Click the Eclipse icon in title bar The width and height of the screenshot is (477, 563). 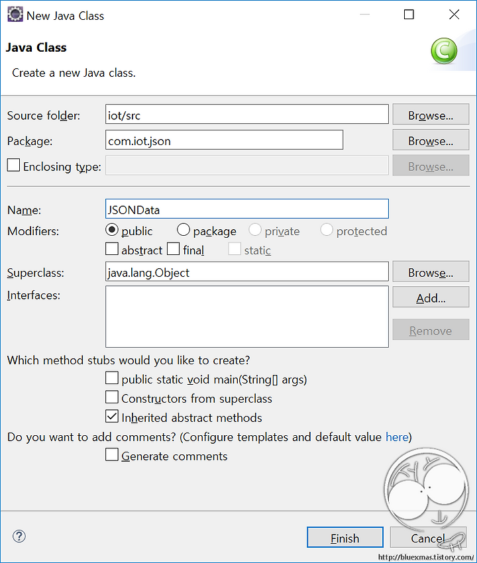pos(15,15)
